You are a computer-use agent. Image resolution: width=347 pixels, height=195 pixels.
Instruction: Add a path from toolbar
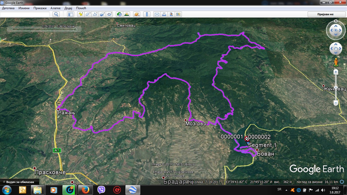point(95,14)
